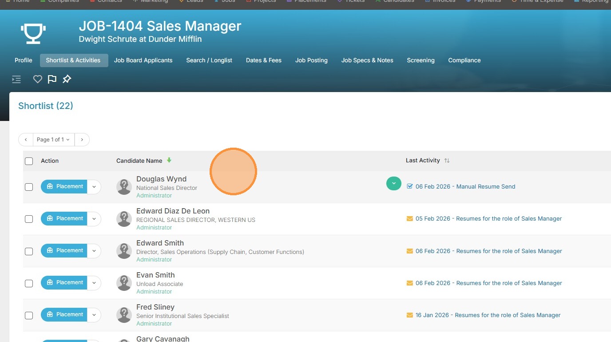Switch to Job Board Applicants tab
Image resolution: width=611 pixels, height=342 pixels.
(x=143, y=60)
